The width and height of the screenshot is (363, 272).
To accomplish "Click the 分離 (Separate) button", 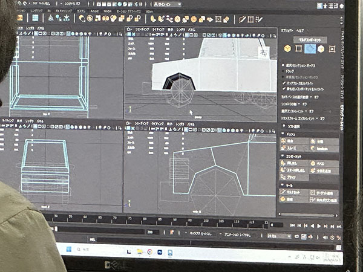I will point(324,141).
